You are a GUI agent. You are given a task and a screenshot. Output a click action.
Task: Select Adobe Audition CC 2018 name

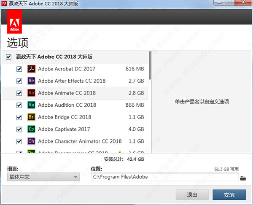click(x=67, y=105)
